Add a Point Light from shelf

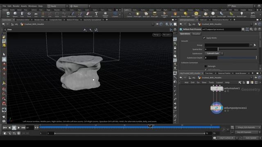point(138,14)
